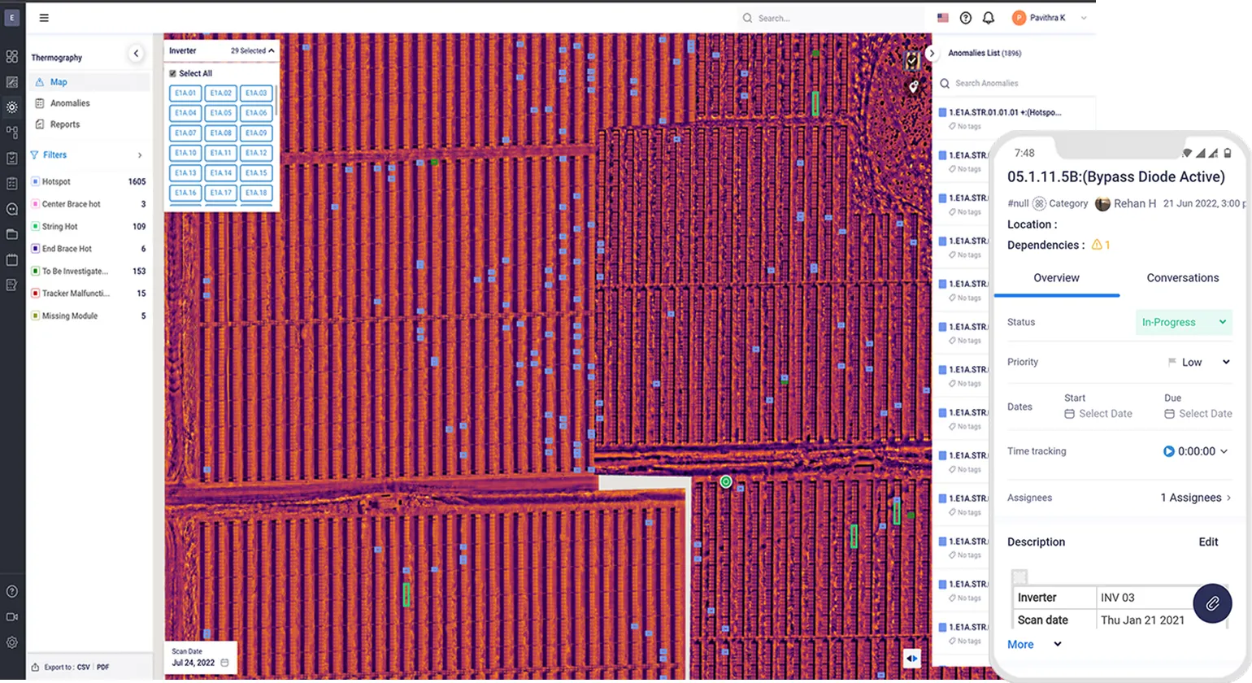Click the green target marker on the map
Image resolution: width=1252 pixels, height=683 pixels.
726,482
